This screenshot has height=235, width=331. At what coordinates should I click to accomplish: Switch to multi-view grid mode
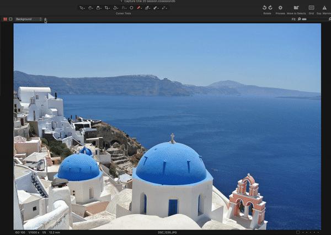(5, 19)
